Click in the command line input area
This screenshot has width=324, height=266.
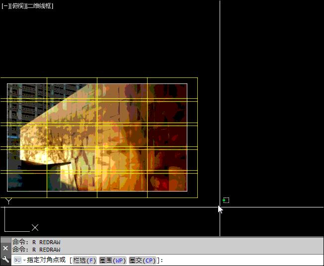(x=239, y=260)
